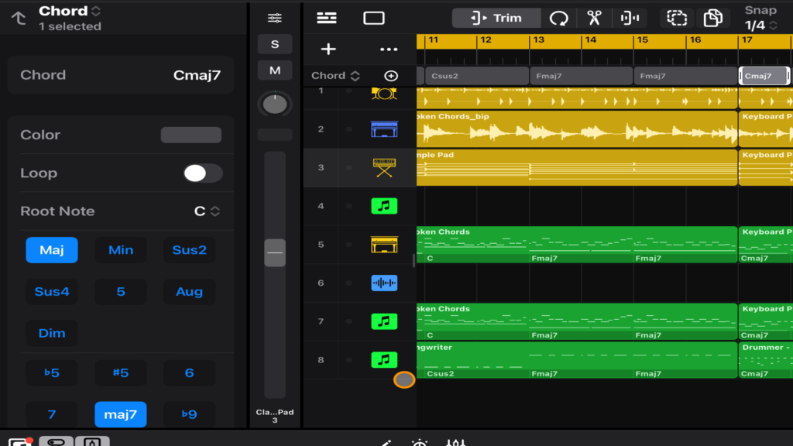793x446 pixels.
Task: Toggle the Loop switch on
Action: coord(203,173)
